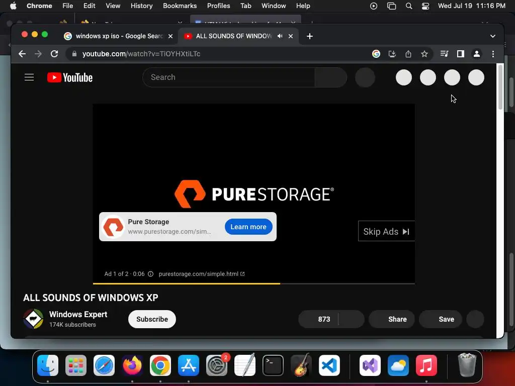Open the Windows Expert channel avatar
The width and height of the screenshot is (515, 386).
(33, 318)
